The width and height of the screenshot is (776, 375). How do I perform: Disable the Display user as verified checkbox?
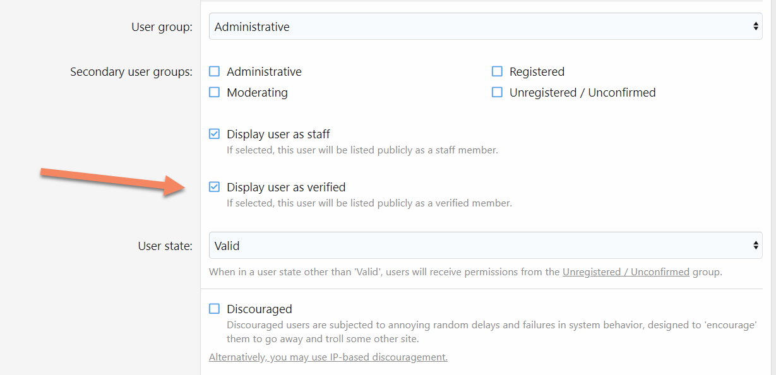[215, 187]
